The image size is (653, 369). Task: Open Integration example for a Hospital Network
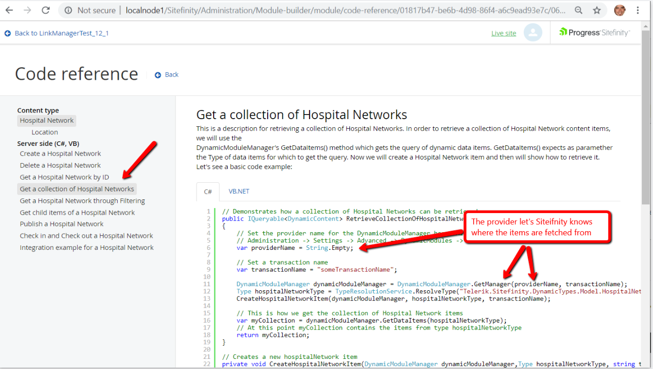pos(87,248)
